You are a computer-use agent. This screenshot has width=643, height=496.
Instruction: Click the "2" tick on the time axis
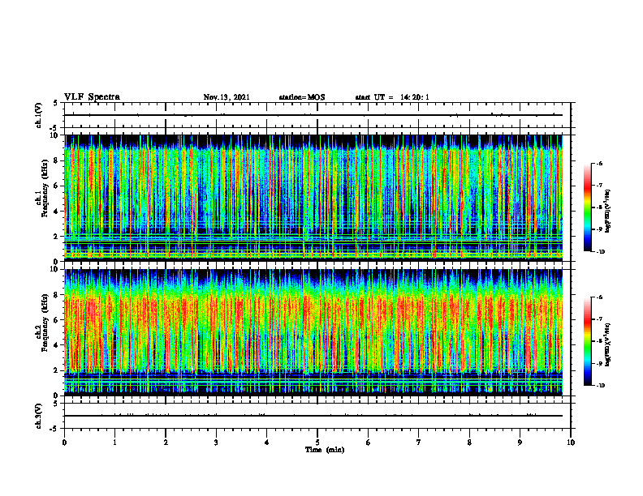pos(166,443)
